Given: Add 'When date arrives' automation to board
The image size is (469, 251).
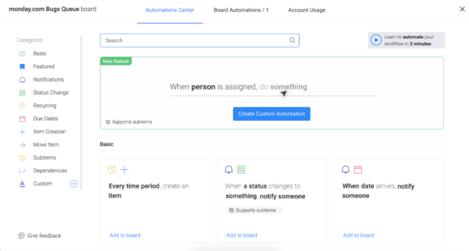Looking at the screenshot, I should tap(358, 235).
